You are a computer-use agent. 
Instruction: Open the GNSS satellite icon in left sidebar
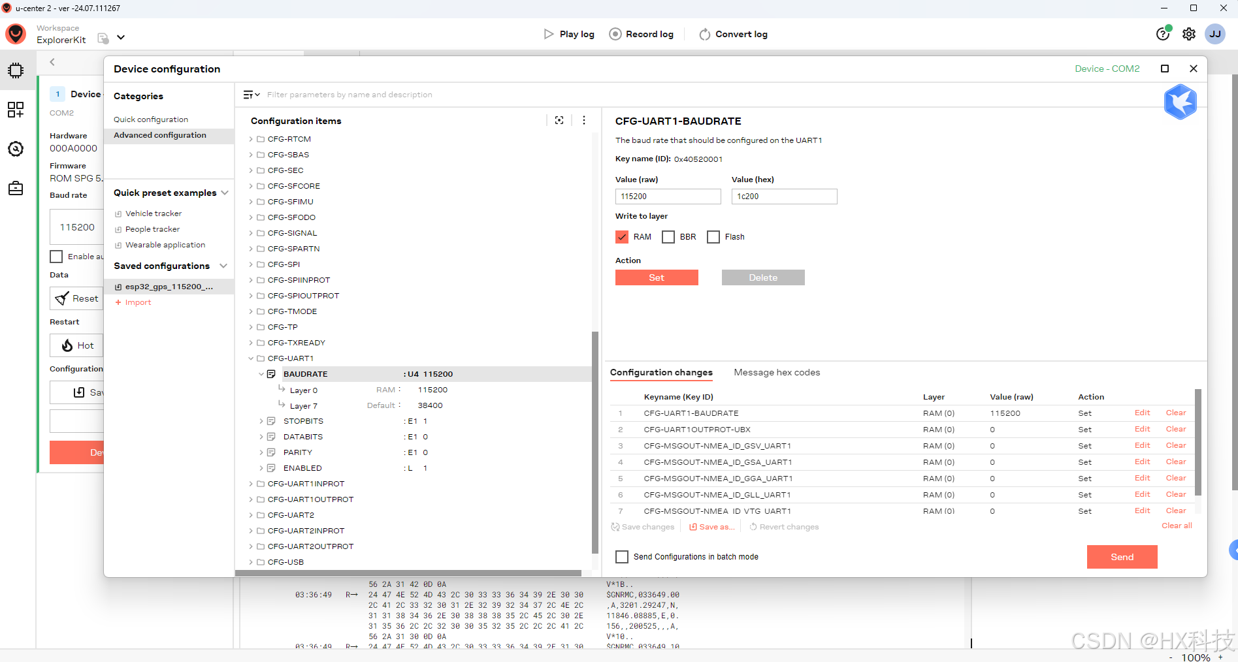tap(16, 149)
